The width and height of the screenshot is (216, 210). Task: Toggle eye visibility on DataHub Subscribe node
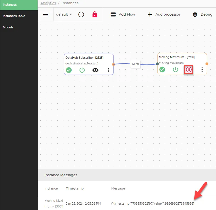click(95, 70)
